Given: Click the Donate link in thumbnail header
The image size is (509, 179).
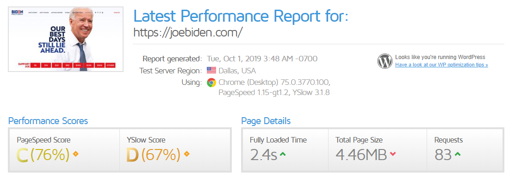Looking at the screenshot, I should click(x=117, y=12).
